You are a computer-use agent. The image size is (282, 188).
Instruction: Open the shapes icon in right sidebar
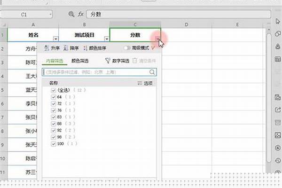click(x=278, y=34)
